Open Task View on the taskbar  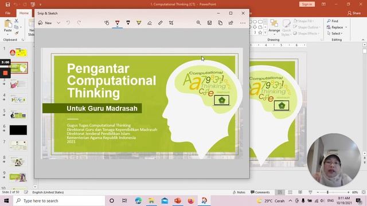(124, 201)
